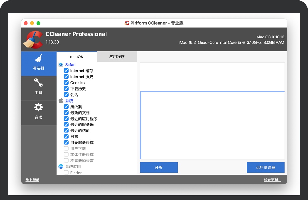Click the App Store icon beside 系统应用

click(61, 167)
